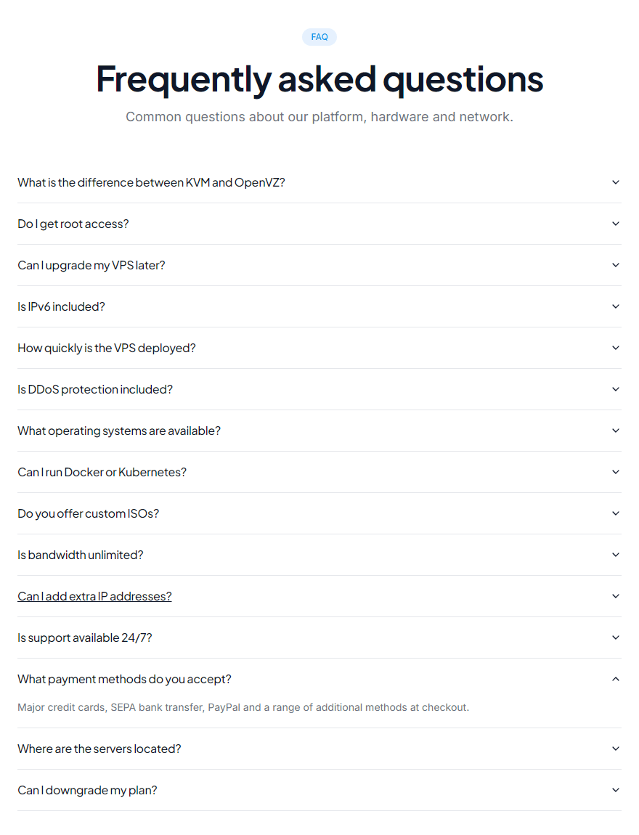
Task: Click chevron next to Docker or Kubernetes
Action: coord(616,472)
